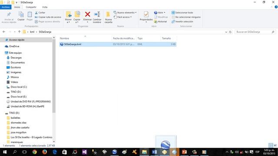278x156 pixels.
Task: Create a Nueva carpeta
Action: tap(108, 17)
